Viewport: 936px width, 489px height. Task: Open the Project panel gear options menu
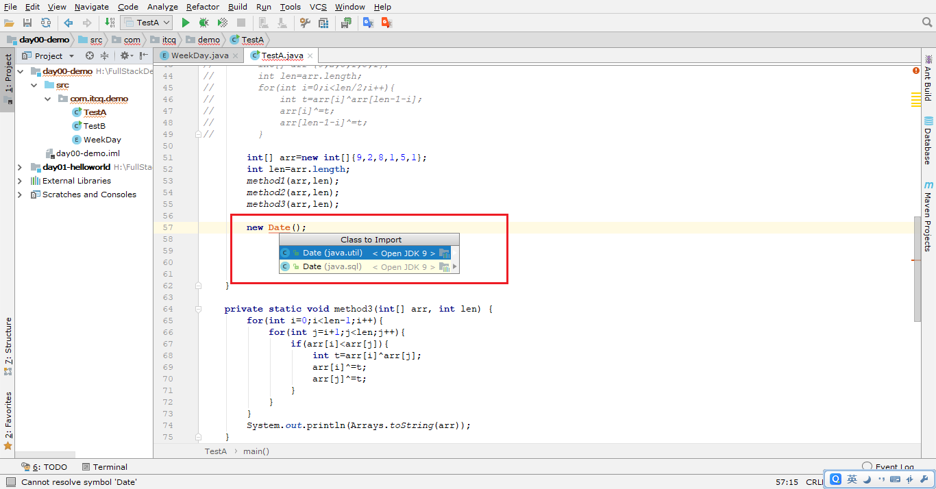126,55
